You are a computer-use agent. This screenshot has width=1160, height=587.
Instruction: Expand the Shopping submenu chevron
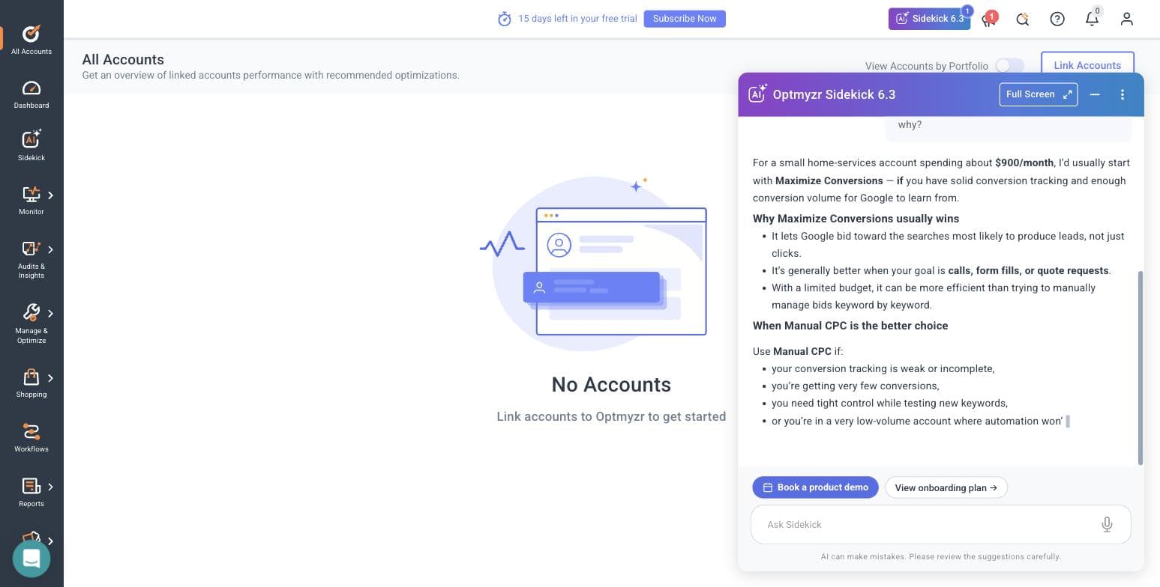coord(50,378)
